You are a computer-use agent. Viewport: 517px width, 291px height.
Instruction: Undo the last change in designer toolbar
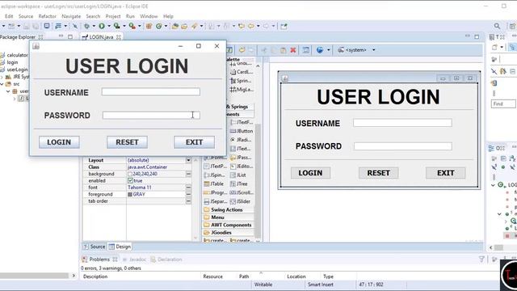[x=242, y=50]
